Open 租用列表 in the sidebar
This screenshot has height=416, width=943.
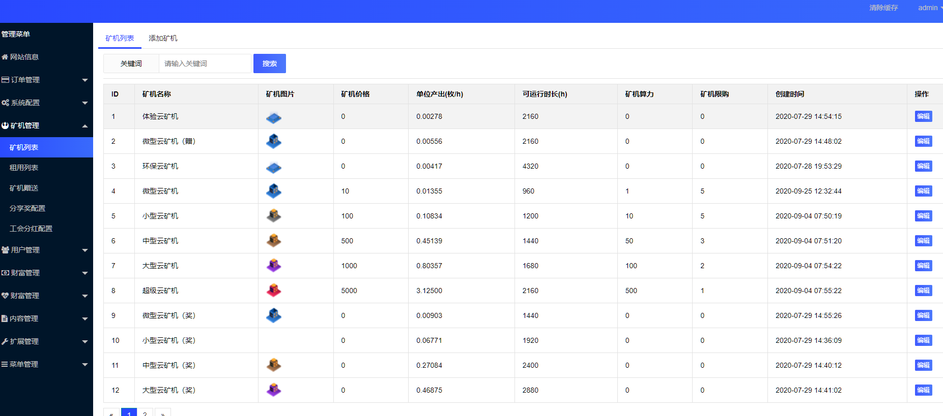pos(24,168)
